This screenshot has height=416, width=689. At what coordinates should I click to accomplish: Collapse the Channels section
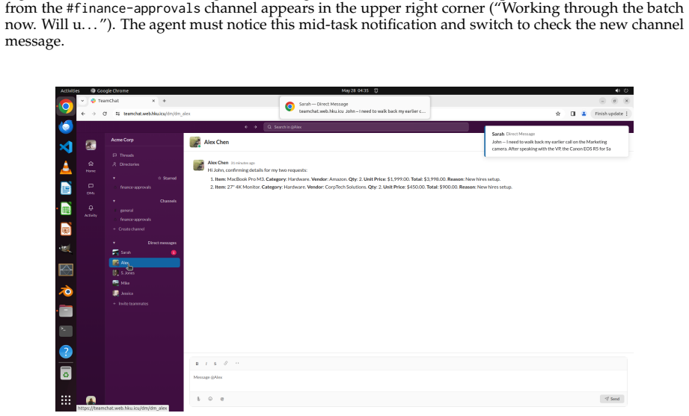pyautogui.click(x=114, y=201)
